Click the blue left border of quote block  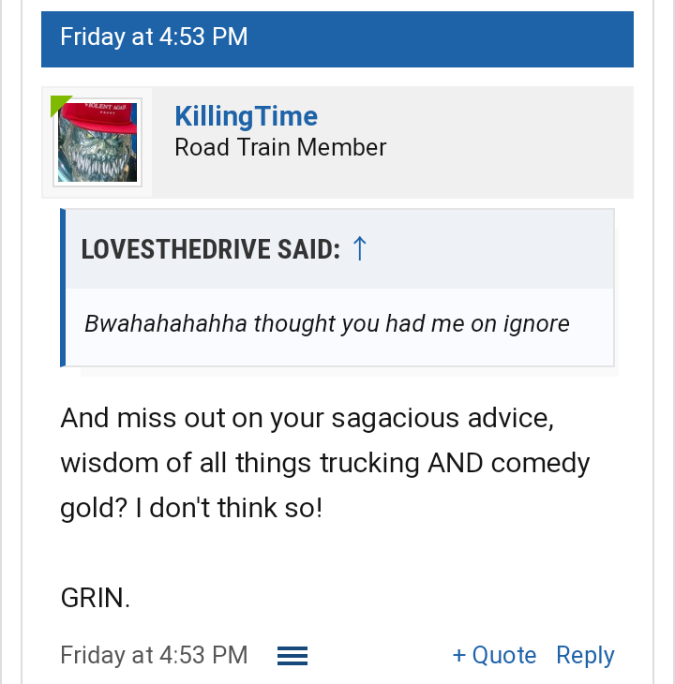pos(63,288)
